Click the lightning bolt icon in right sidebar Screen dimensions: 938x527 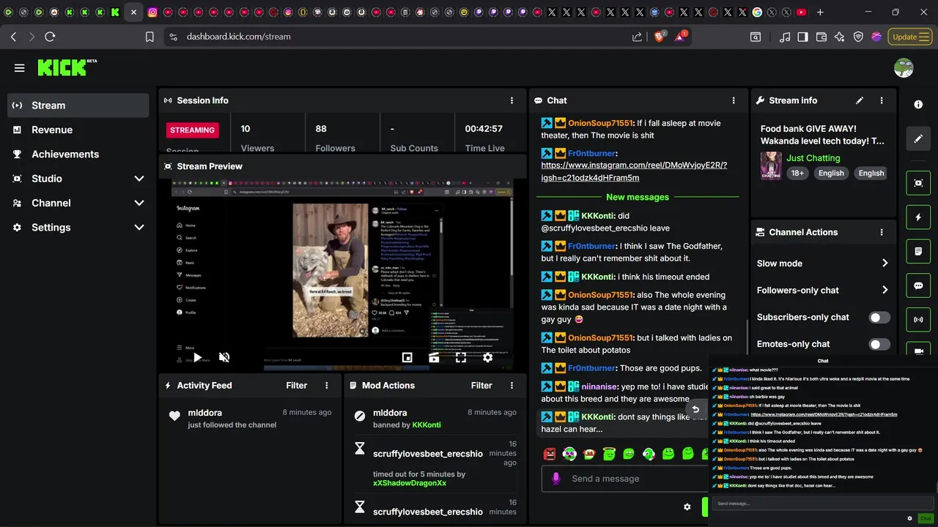[918, 217]
